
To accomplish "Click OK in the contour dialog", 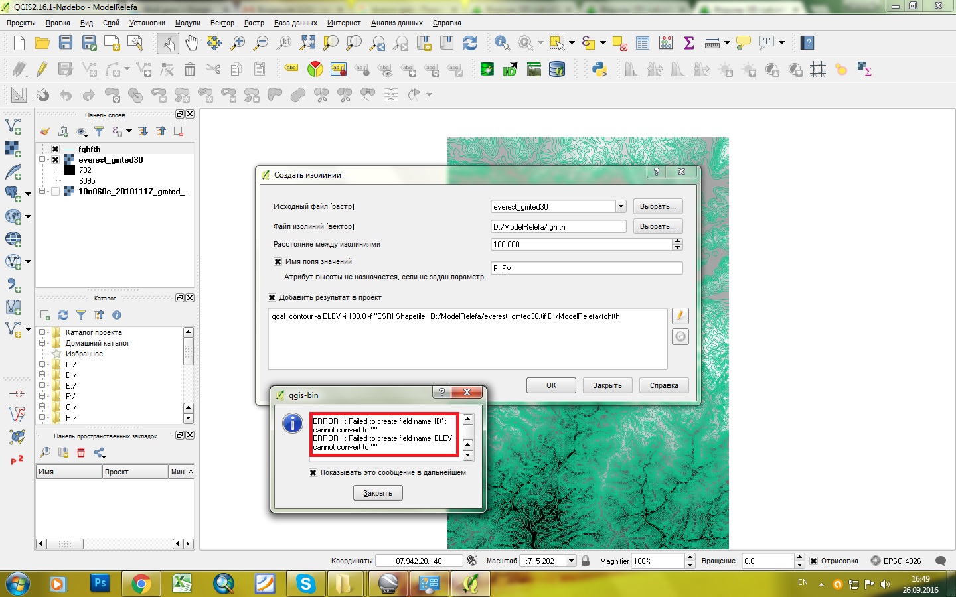I will [x=552, y=385].
